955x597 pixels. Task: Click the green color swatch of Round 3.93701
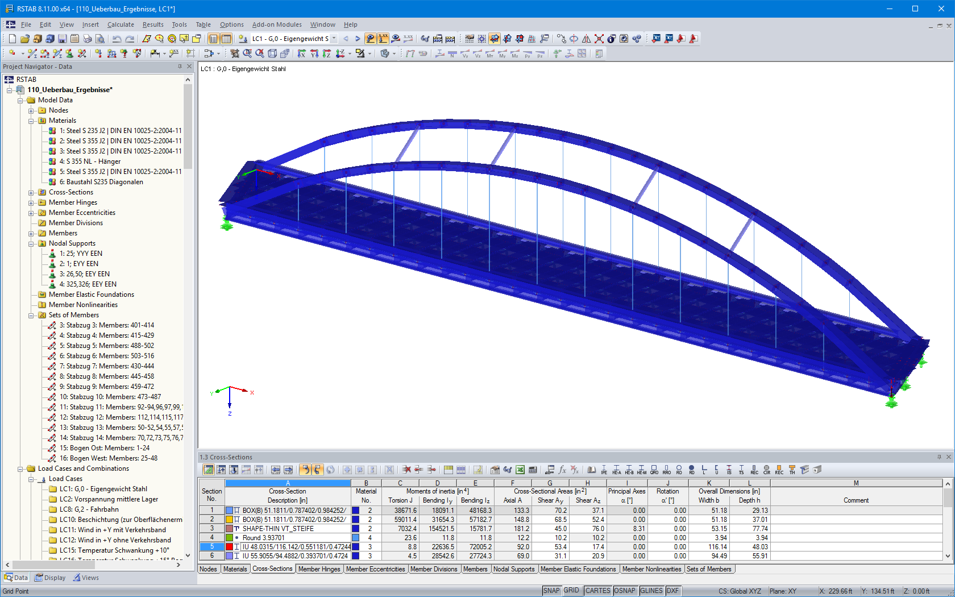pos(229,538)
